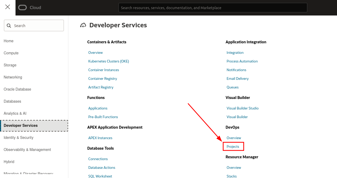Open Functions Applications link
This screenshot has width=337, height=178.
point(98,108)
